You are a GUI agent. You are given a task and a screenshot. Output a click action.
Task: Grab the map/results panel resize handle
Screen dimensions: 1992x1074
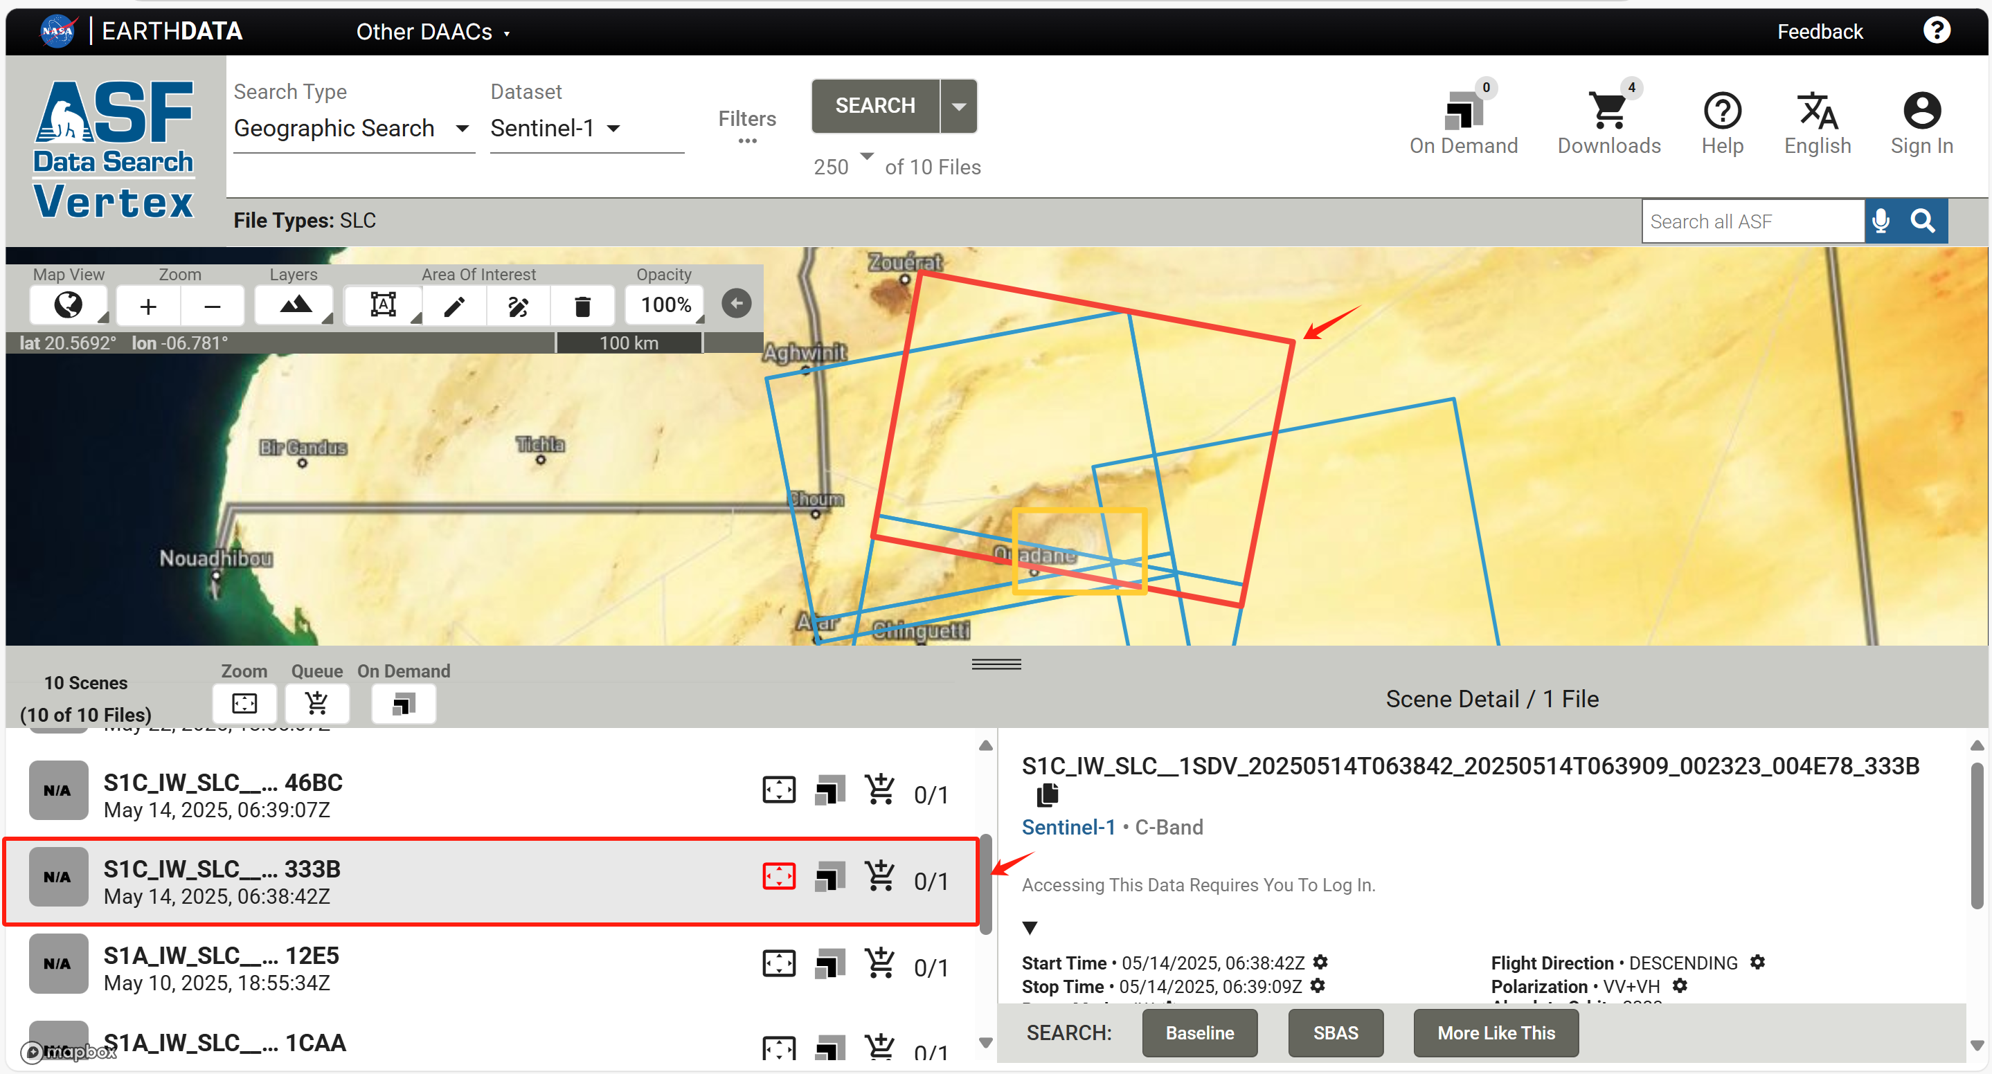996,664
